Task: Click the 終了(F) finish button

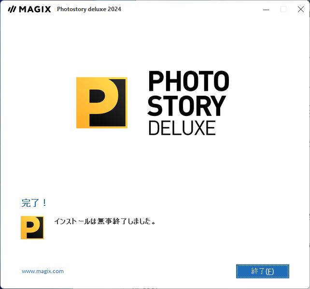Action: coord(262,271)
